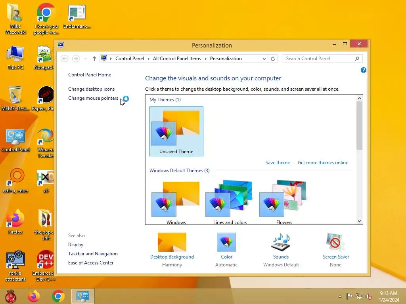Open Control Panel desktop icon

15,140
